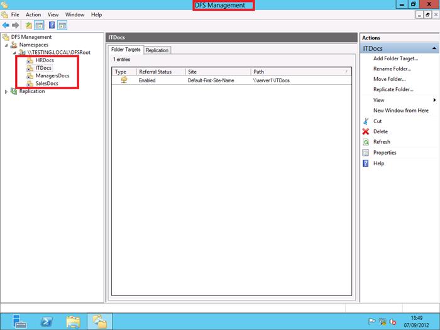This screenshot has width=440, height=330.
Task: Toggle the Show/Hide Action Pane icon
Action: [62, 26]
